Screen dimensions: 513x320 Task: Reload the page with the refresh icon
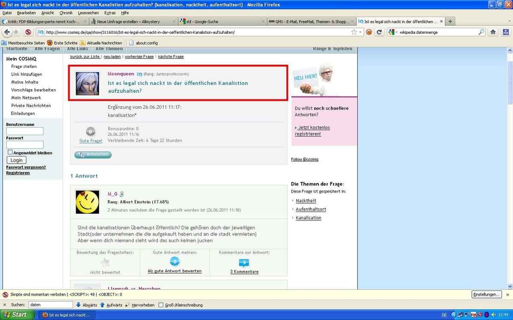(x=379, y=32)
